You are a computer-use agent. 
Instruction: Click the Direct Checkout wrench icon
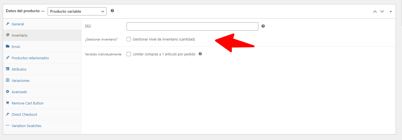(x=7, y=114)
